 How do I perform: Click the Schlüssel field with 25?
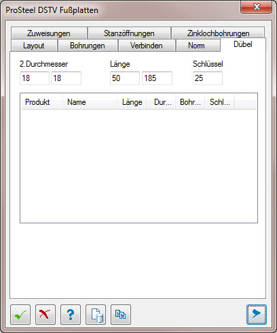tap(208, 78)
